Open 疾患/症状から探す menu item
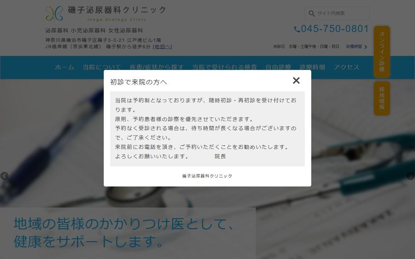The image size is (415, 259). point(157,67)
